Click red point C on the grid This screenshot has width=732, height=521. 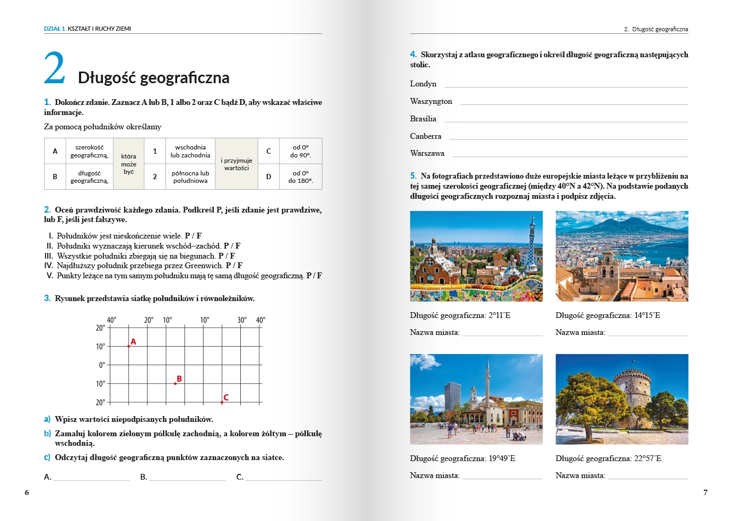pos(222,402)
